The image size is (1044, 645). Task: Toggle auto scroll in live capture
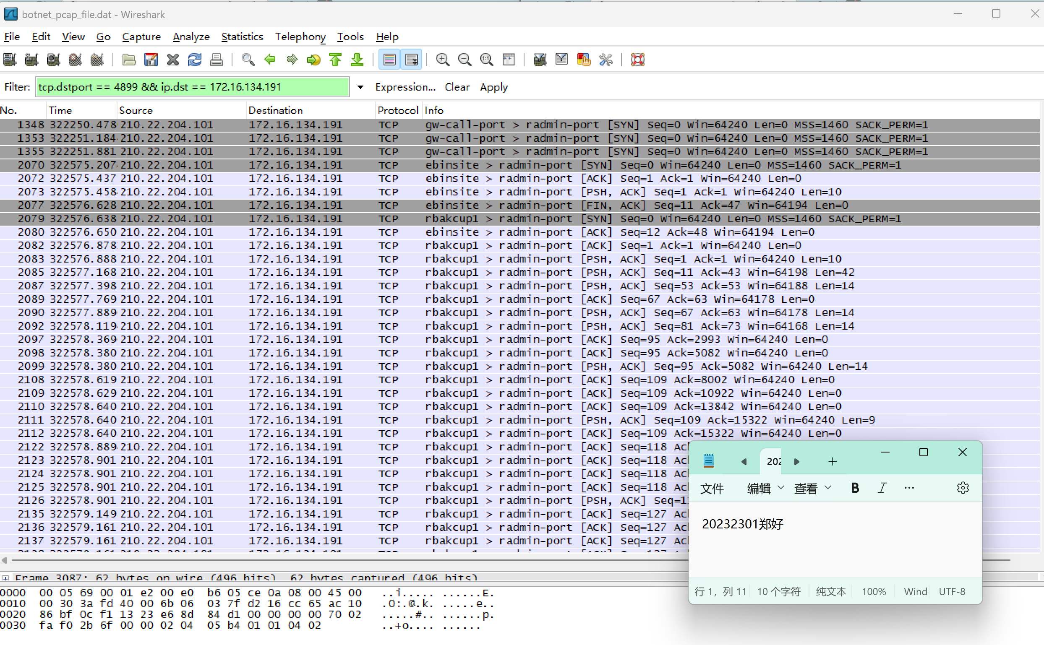pos(412,60)
